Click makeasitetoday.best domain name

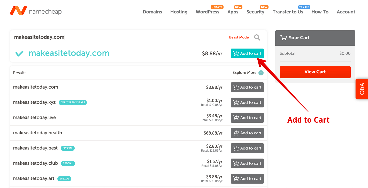tap(35, 148)
